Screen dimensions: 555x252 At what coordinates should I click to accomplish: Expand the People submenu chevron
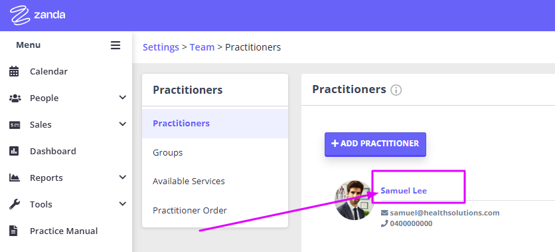(122, 98)
